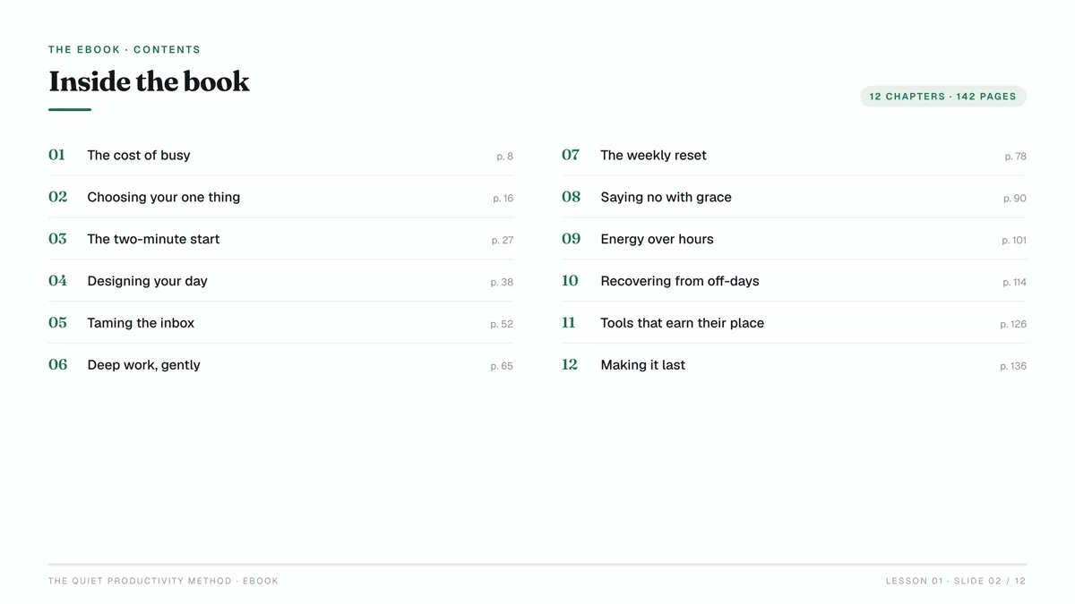The height and width of the screenshot is (604, 1075).
Task: Open Saying no with grace chapter
Action: [794, 197]
